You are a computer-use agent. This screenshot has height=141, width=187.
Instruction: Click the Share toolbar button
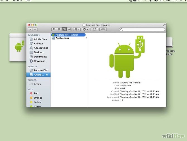94,29
